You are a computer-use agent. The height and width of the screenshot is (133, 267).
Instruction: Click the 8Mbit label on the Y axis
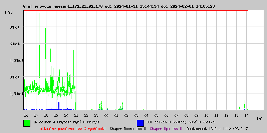tap(14, 27)
